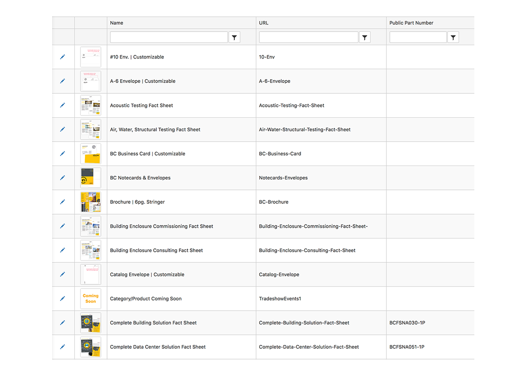
Task: Sort by the URL column header
Action: (263, 23)
